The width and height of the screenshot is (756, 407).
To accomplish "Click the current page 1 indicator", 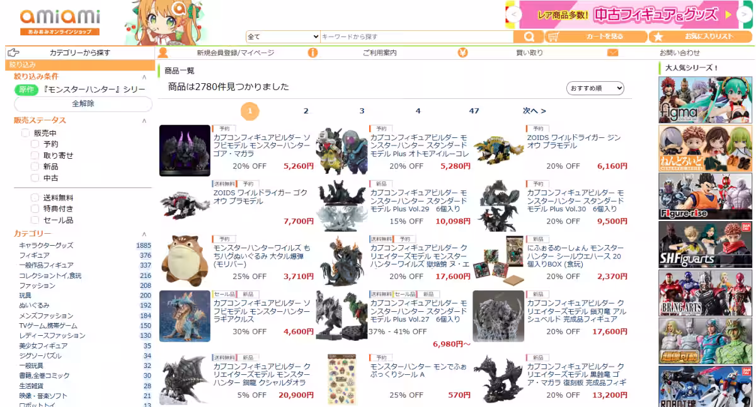I will pos(250,112).
